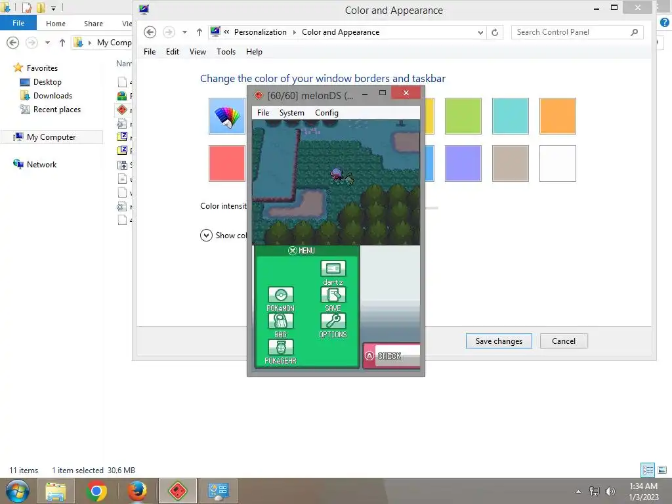Open Control Panel Tools menu
Viewport: 672px width, 504px height.
tap(226, 52)
